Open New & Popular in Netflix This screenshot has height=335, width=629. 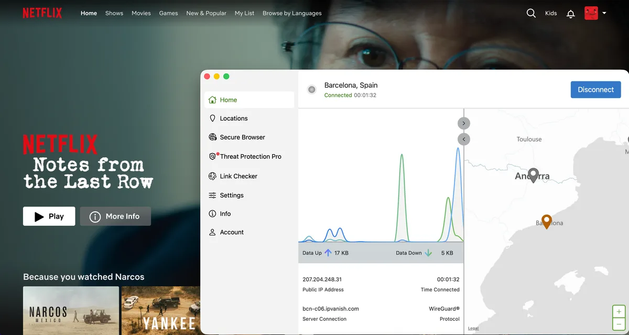click(x=207, y=13)
